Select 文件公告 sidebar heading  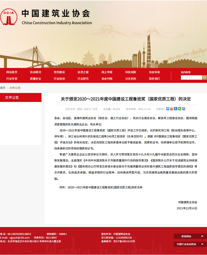(x=12, y=98)
